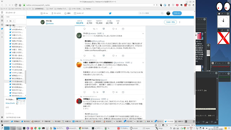Open ホーム in Twitter navigation
231x130 pixels.
pyautogui.click(x=44, y=13)
